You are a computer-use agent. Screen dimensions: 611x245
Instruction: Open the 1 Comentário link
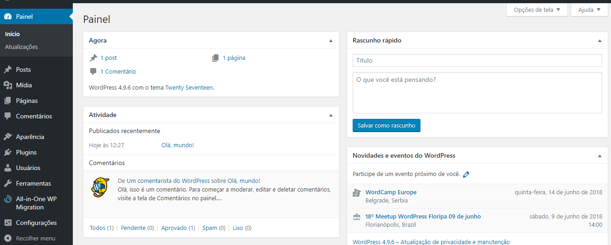tap(118, 72)
